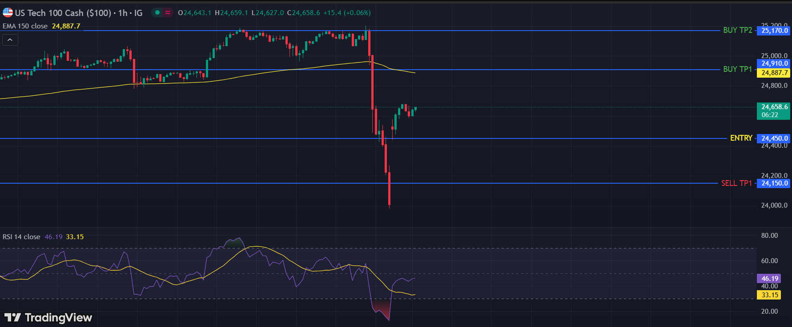
Task: Click the yellow RSI average 33.15 tag
Action: click(769, 295)
